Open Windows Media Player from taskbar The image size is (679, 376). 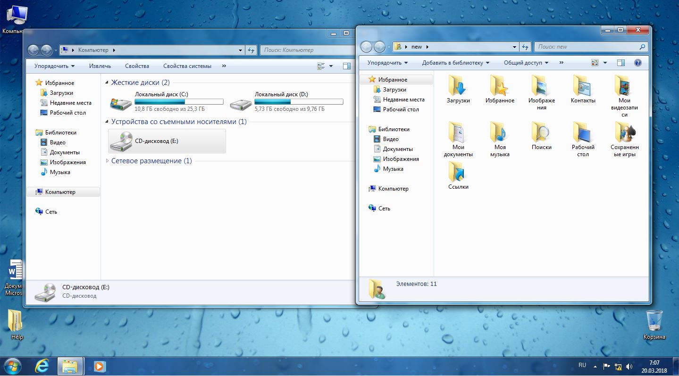(99, 366)
